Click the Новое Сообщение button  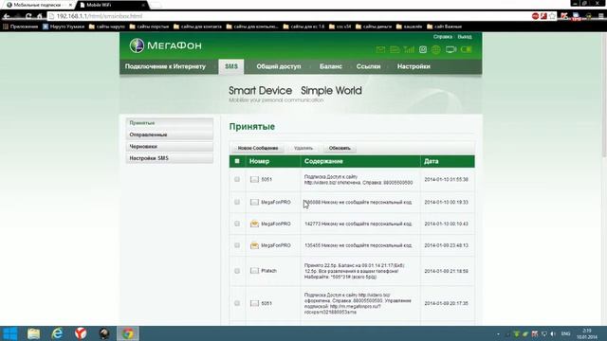pyautogui.click(x=258, y=148)
